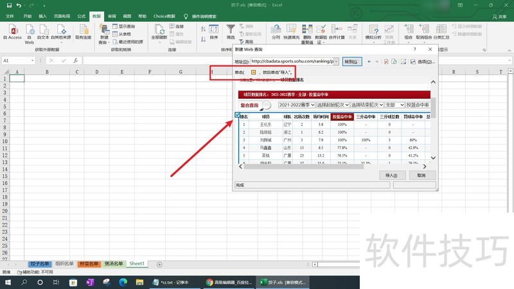This screenshot has width=514, height=289.
Task: Click 导入 import button
Action: tap(393, 175)
